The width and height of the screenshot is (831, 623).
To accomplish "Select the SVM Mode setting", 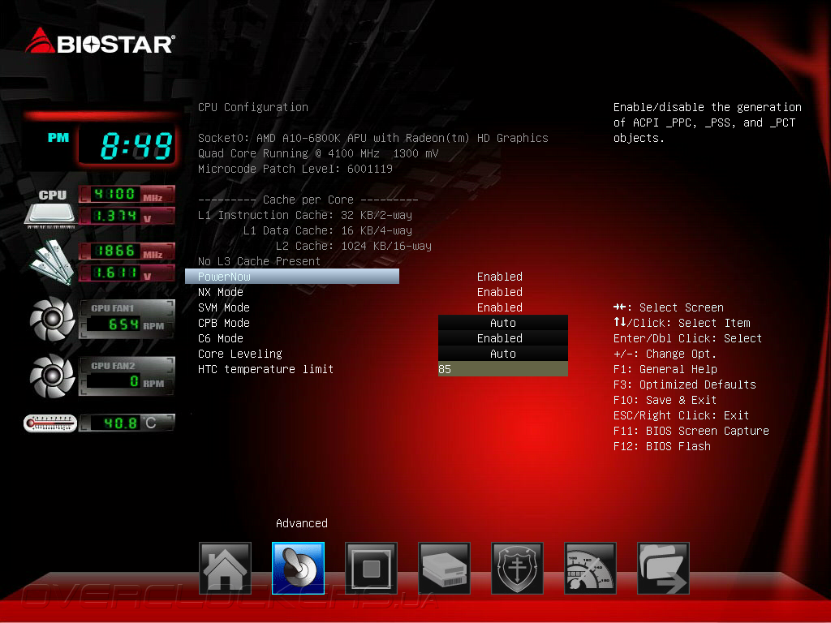I will point(224,307).
